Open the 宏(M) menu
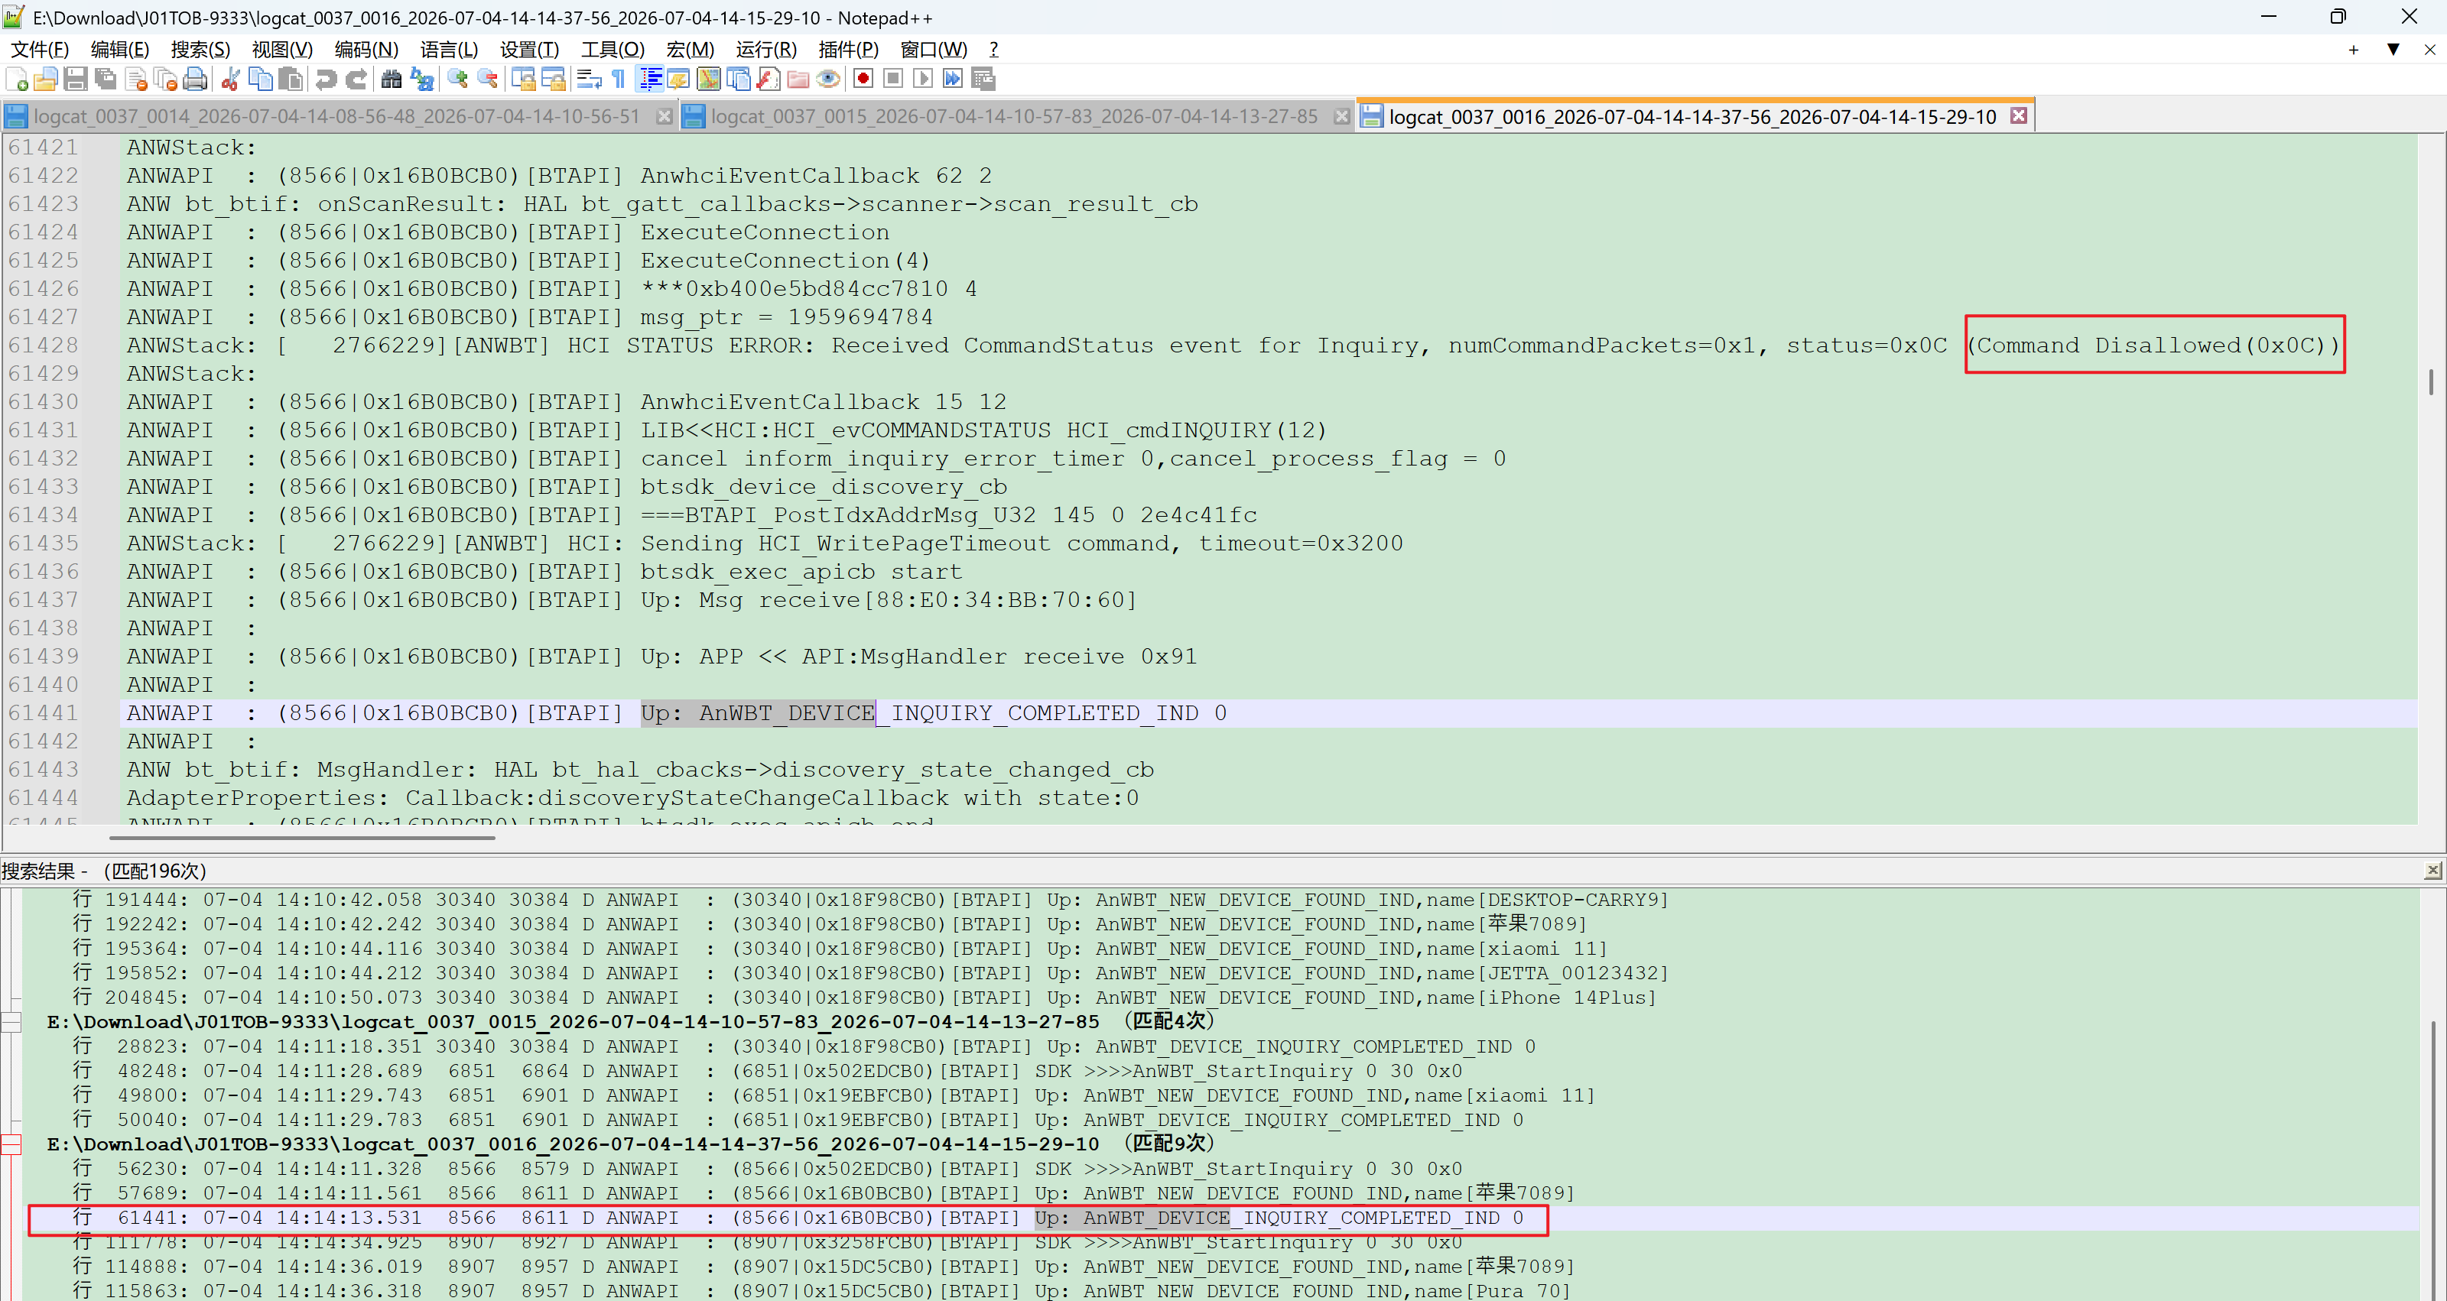 point(690,50)
